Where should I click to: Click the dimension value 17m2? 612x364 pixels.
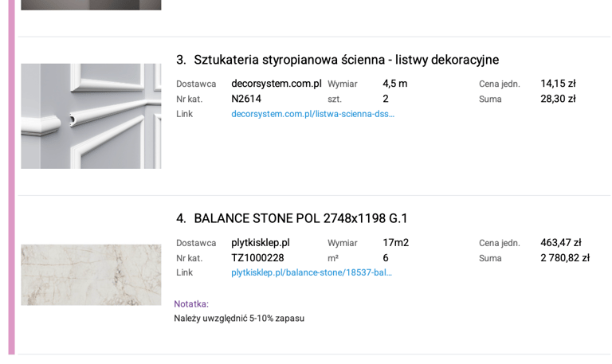(x=396, y=243)
